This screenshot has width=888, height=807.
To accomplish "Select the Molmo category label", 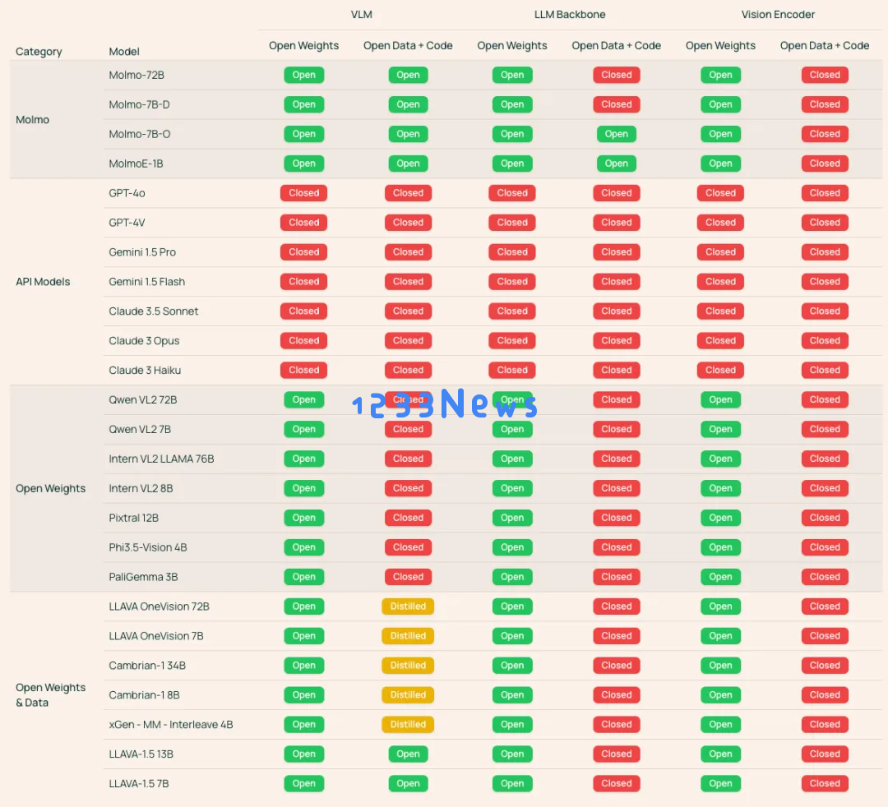I will click(x=32, y=119).
